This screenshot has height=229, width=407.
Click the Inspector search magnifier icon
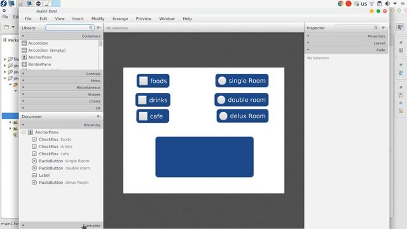tap(376, 27)
